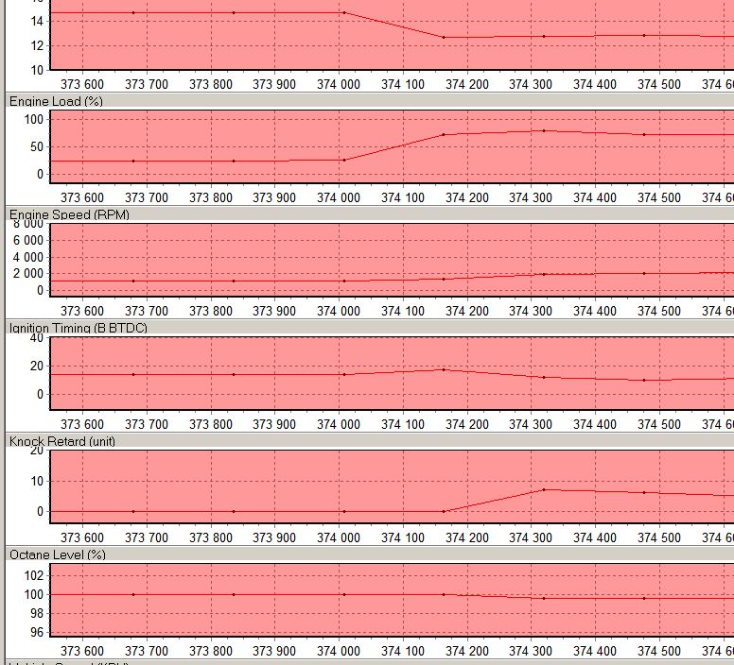Viewport: 734px width, 665px height.
Task: Select the highest Engine Load data point
Action: click(x=544, y=130)
